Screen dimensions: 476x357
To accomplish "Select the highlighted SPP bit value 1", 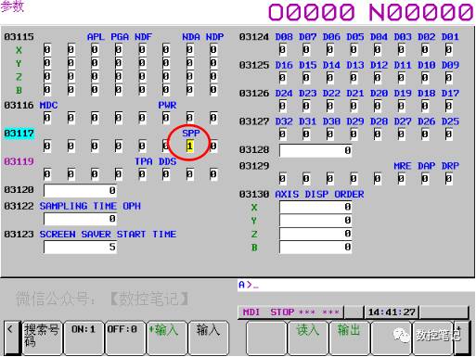I will 189,146.
